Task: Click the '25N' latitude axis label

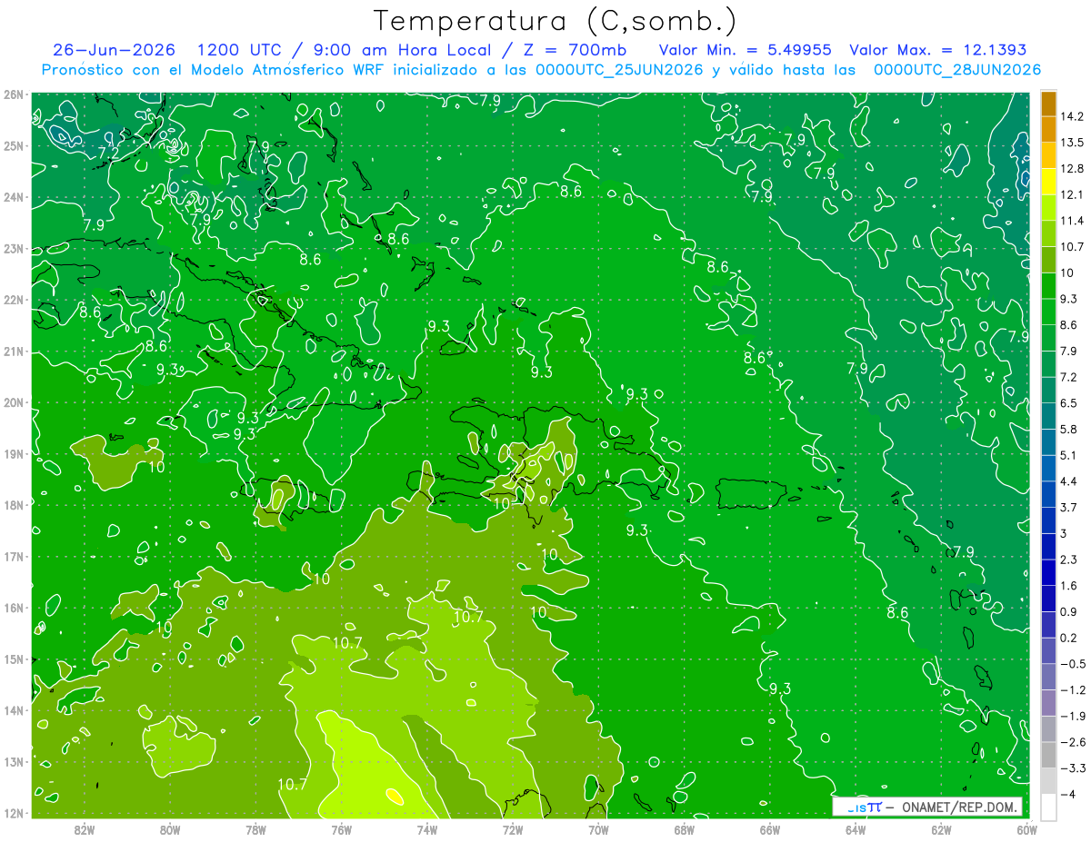Action: pos(13,145)
